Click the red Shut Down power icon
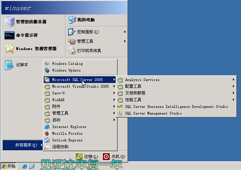This screenshot has height=170, width=241. 106,157
